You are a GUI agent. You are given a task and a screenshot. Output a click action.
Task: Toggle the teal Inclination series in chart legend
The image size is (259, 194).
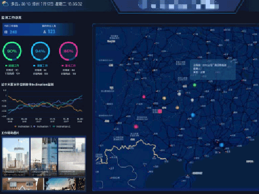coord(62,127)
